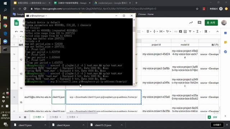Viewport: 230px width, 129px height.
Task: Switch to the 工作表3 sheet tab
Action: (x=71, y=117)
